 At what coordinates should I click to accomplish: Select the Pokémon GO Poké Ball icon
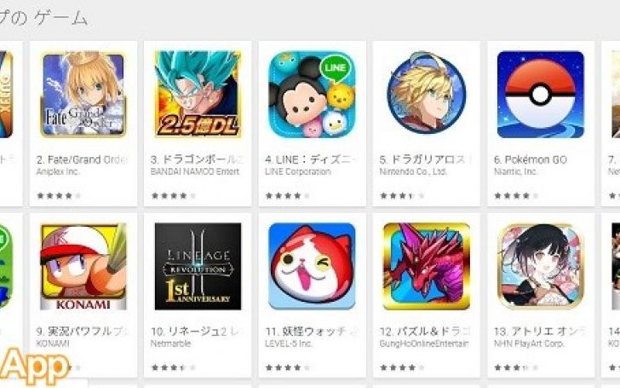(541, 94)
